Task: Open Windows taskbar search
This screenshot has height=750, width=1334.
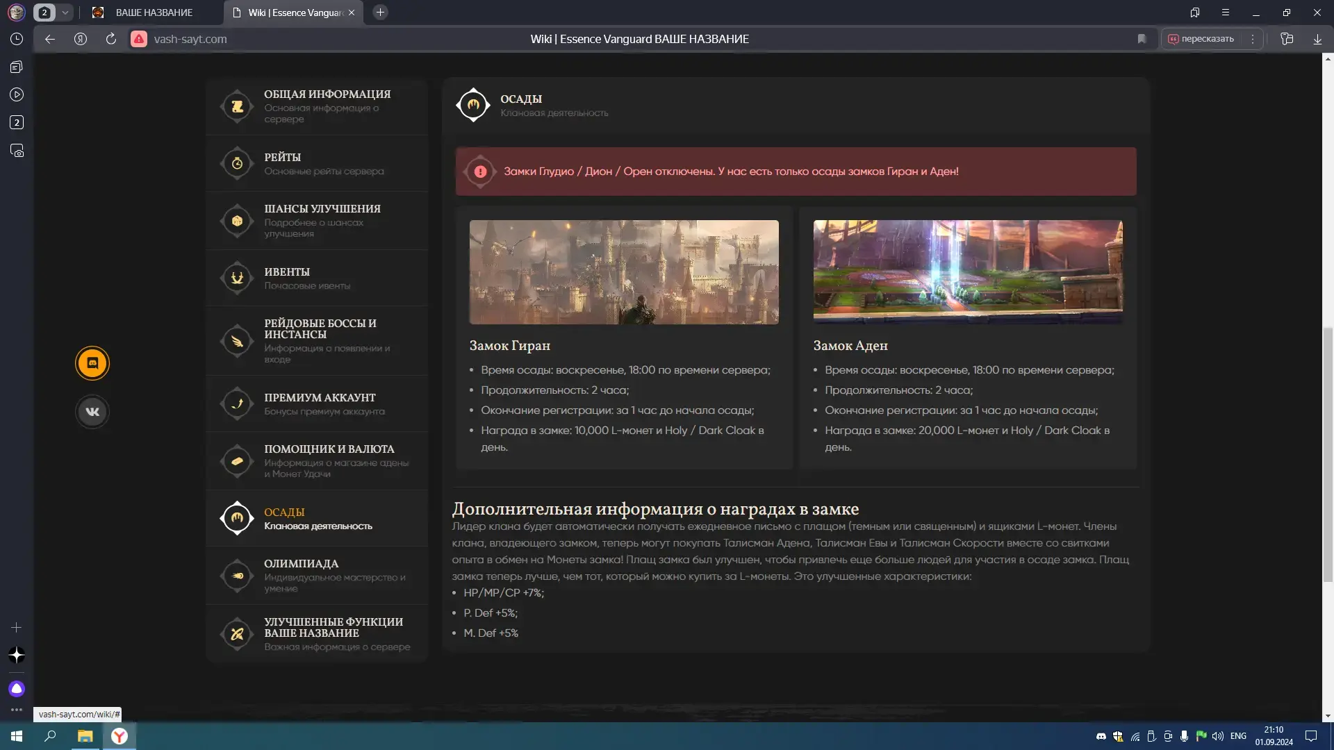Action: pyautogui.click(x=50, y=736)
